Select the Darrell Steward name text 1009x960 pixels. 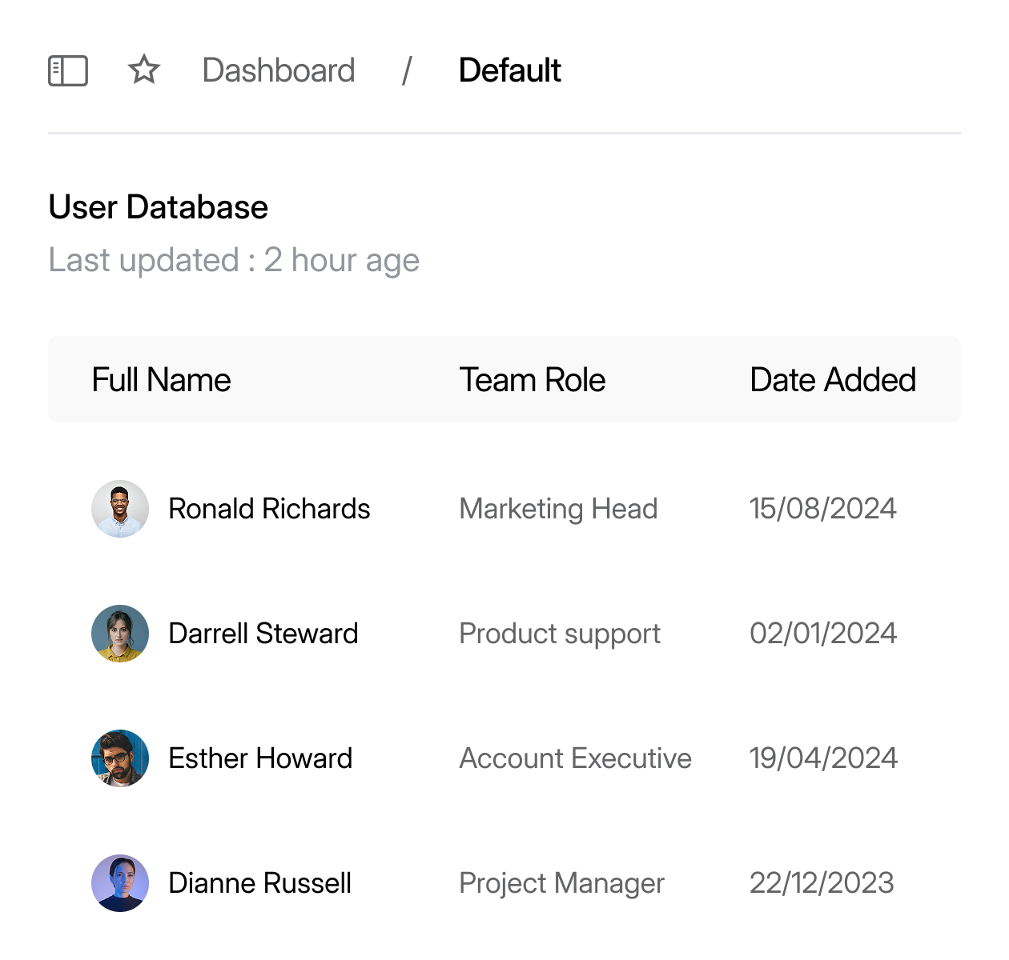(x=263, y=634)
